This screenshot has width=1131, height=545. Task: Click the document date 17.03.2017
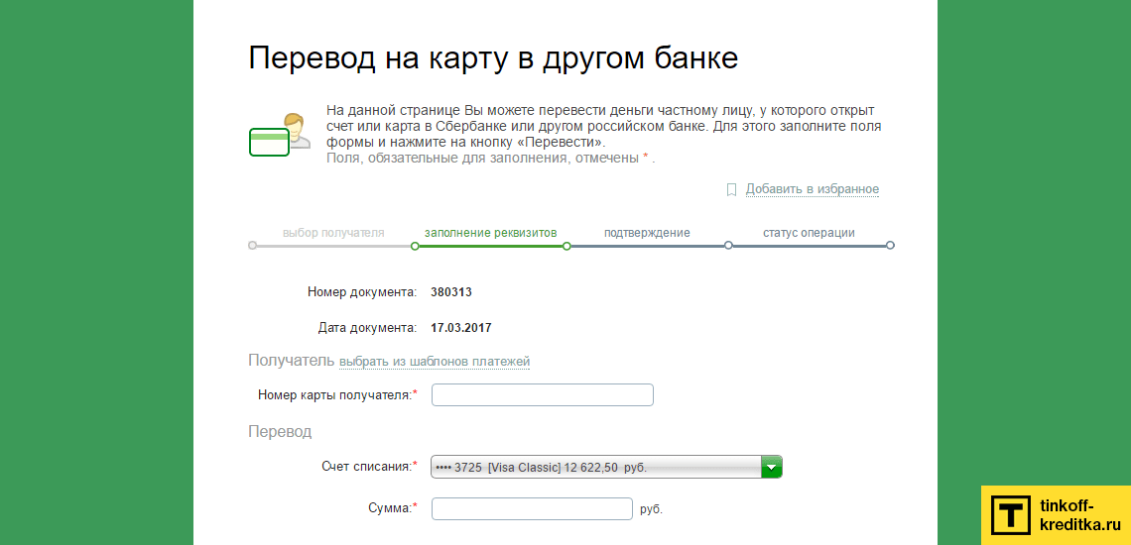pyautogui.click(x=461, y=328)
